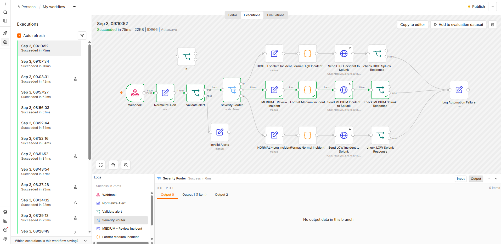The image size is (501, 244).
Task: Click the Webhook node icon
Action: click(x=135, y=93)
